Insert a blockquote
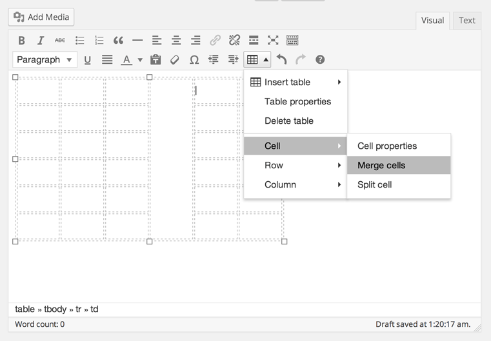This screenshot has width=491, height=341. 118,40
